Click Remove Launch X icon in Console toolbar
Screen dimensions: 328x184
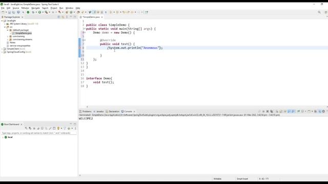click(x=268, y=111)
